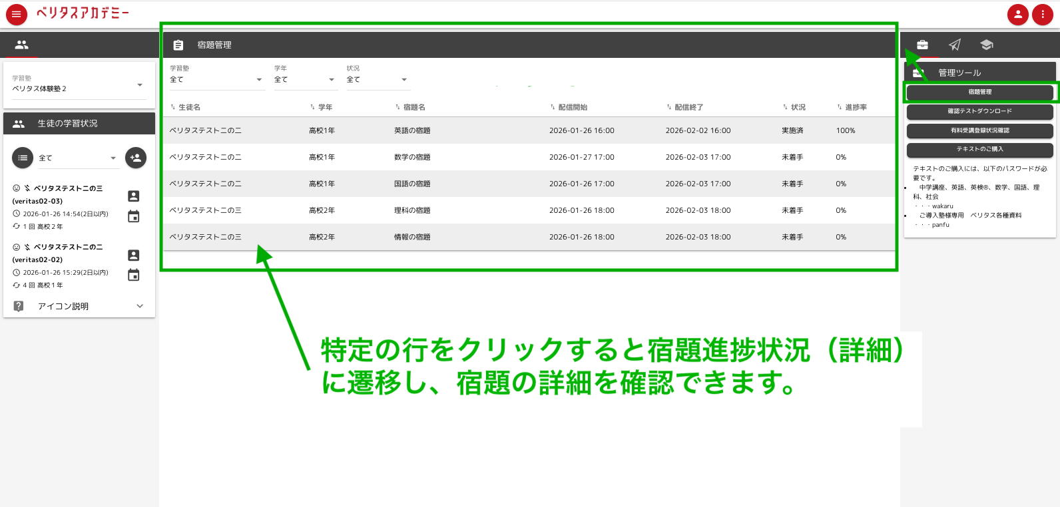Open the 数学の宿題 row

[529, 157]
